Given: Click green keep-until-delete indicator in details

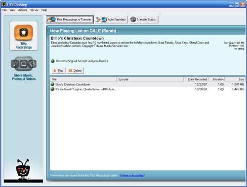Looking at the screenshot, I should click(53, 61).
